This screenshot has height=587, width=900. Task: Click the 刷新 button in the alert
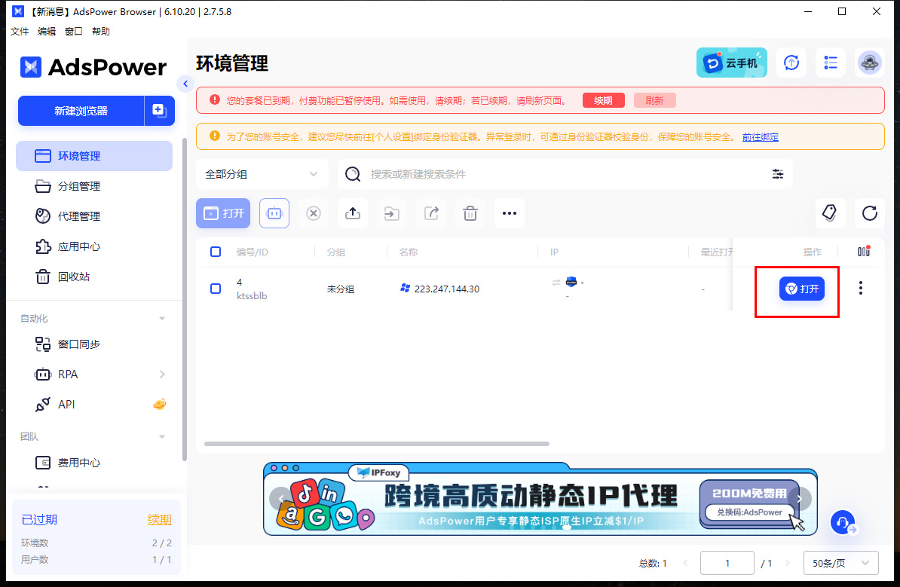pos(654,100)
